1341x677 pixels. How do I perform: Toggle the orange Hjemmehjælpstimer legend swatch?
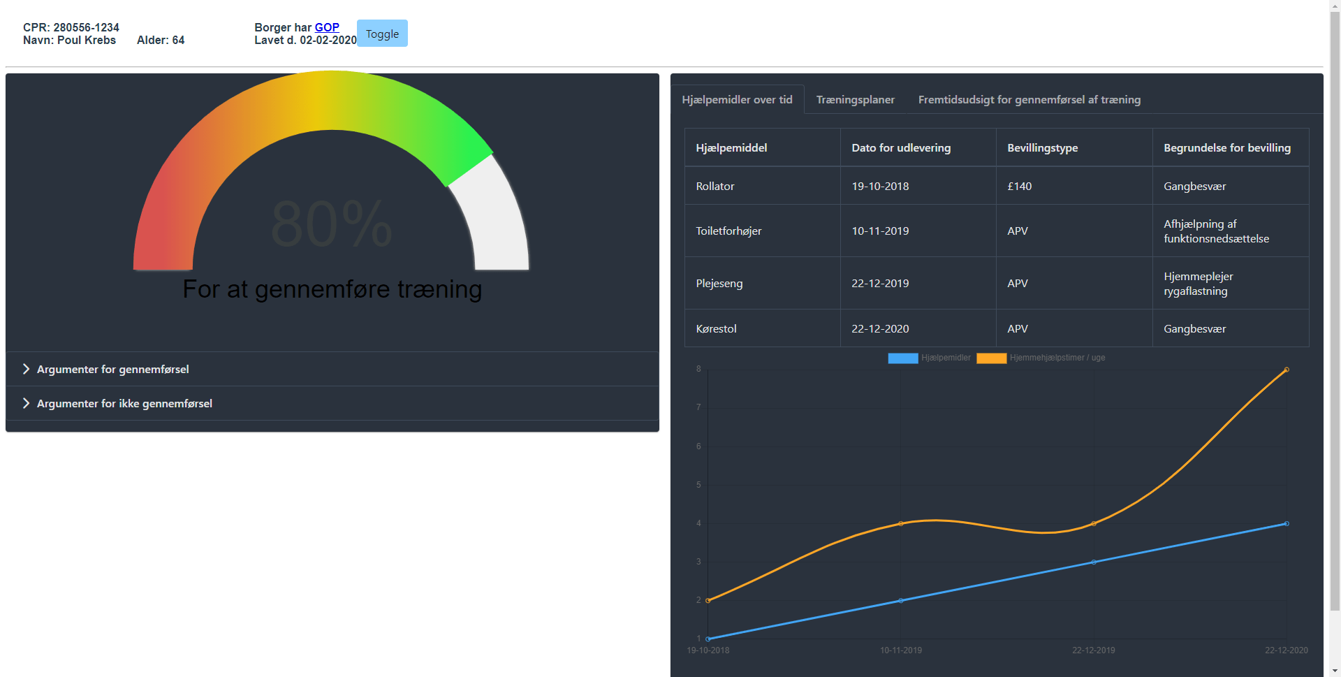[991, 358]
